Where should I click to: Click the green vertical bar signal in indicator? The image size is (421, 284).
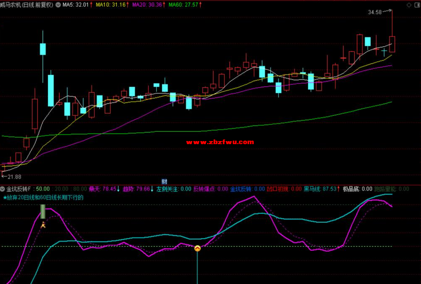pyautogui.click(x=43, y=211)
